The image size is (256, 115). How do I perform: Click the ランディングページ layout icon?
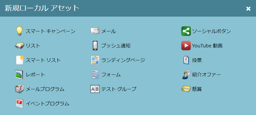(x=95, y=60)
